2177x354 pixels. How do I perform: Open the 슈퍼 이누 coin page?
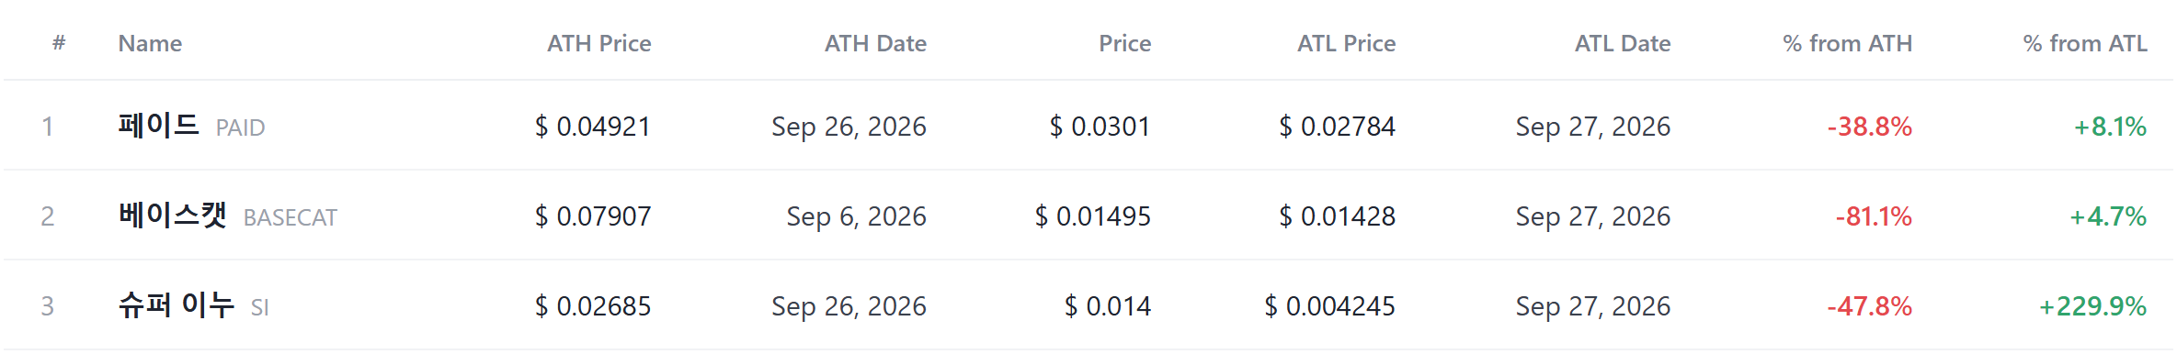coord(176,304)
